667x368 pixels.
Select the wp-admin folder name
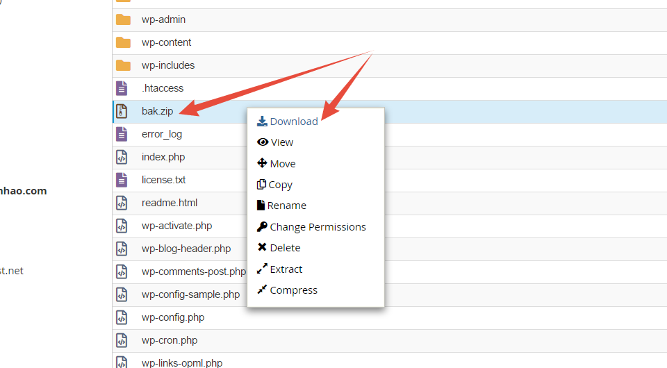pos(163,19)
